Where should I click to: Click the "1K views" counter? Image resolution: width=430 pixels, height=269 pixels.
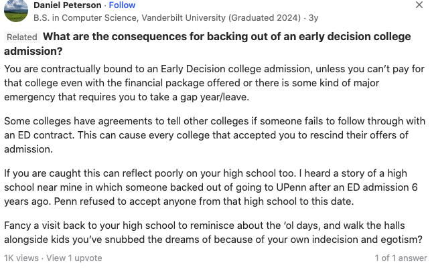pos(20,258)
